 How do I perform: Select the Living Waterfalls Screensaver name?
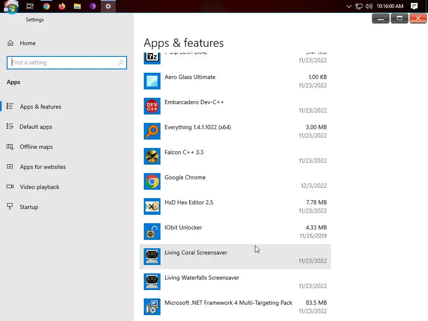202,278
